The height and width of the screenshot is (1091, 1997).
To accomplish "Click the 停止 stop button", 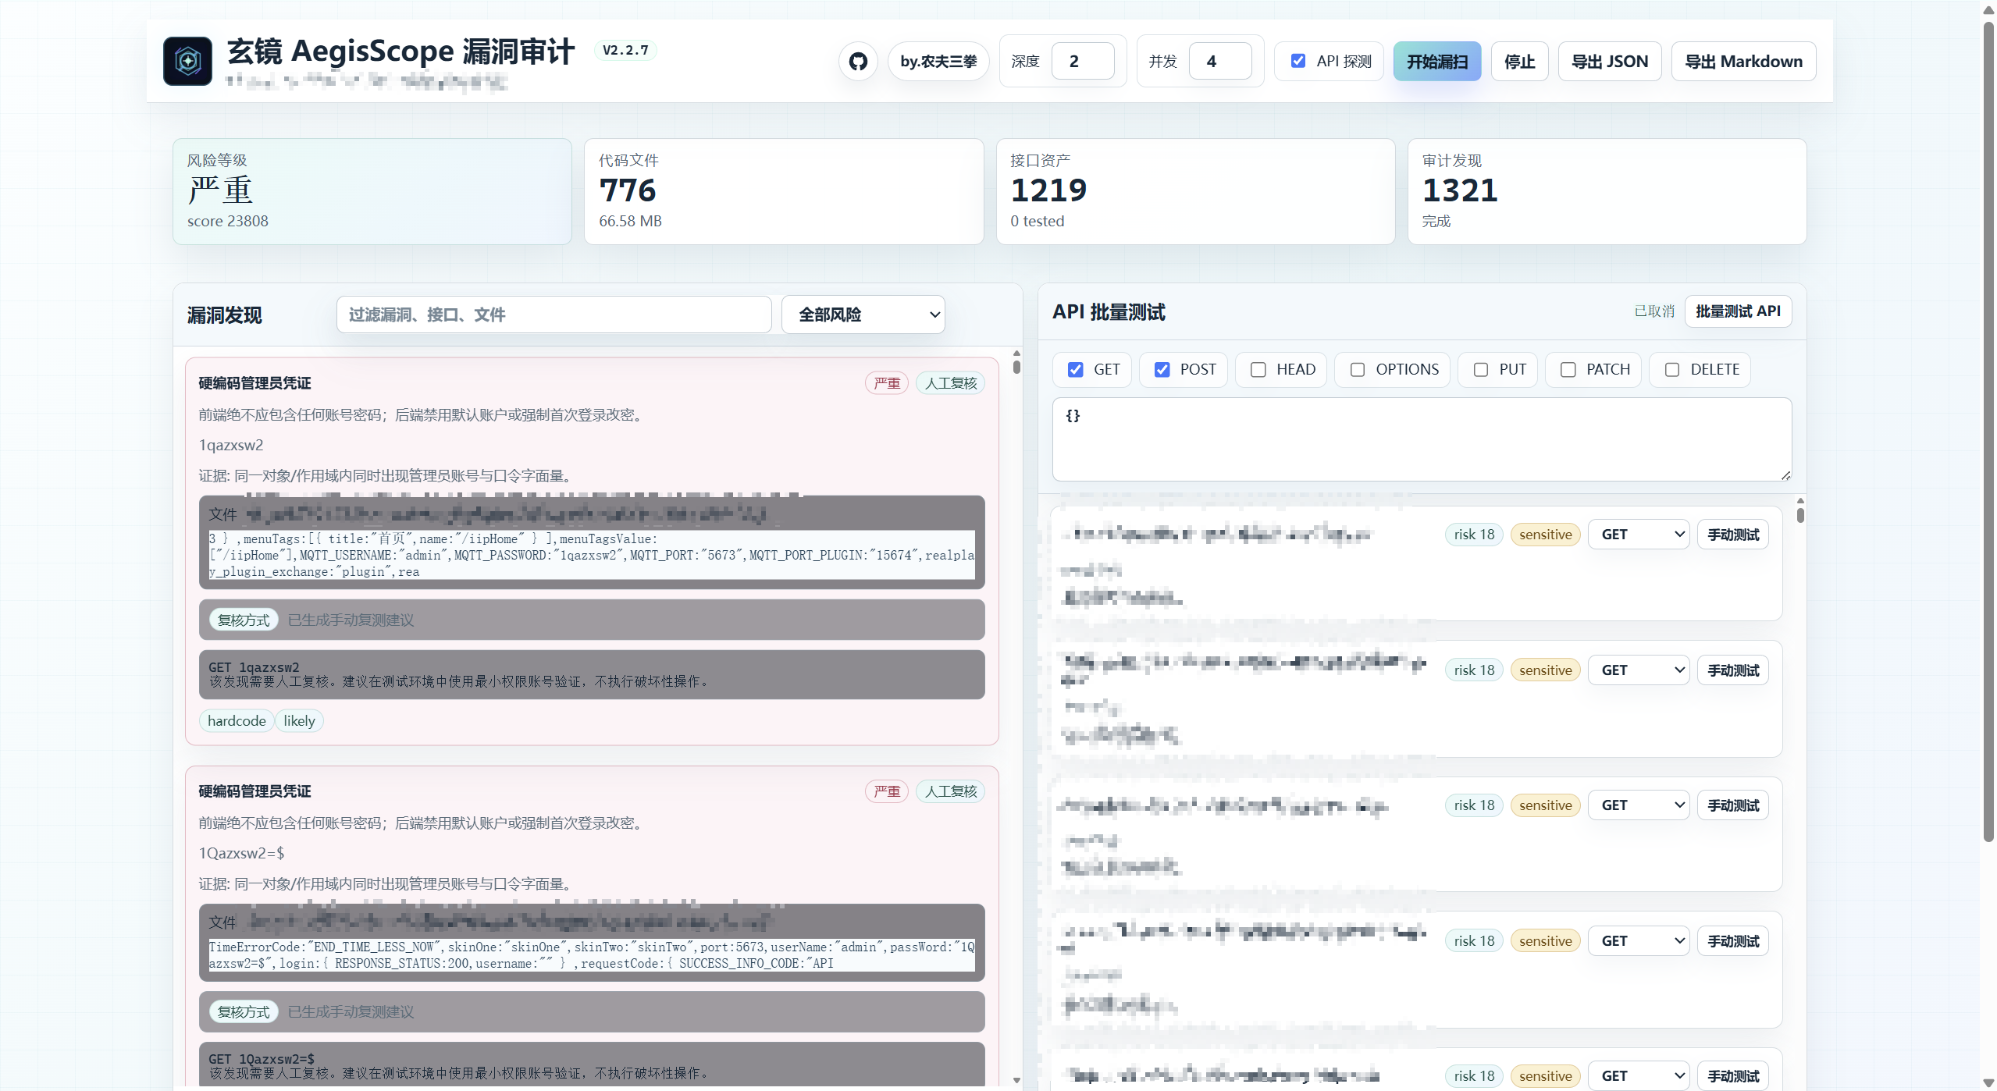I will [x=1519, y=62].
